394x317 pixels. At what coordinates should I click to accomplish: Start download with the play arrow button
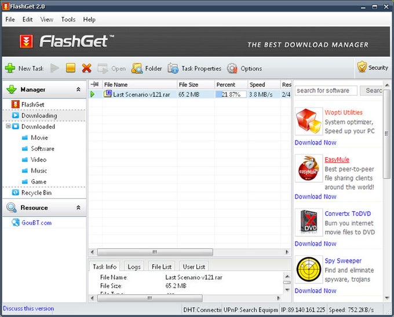tap(54, 68)
